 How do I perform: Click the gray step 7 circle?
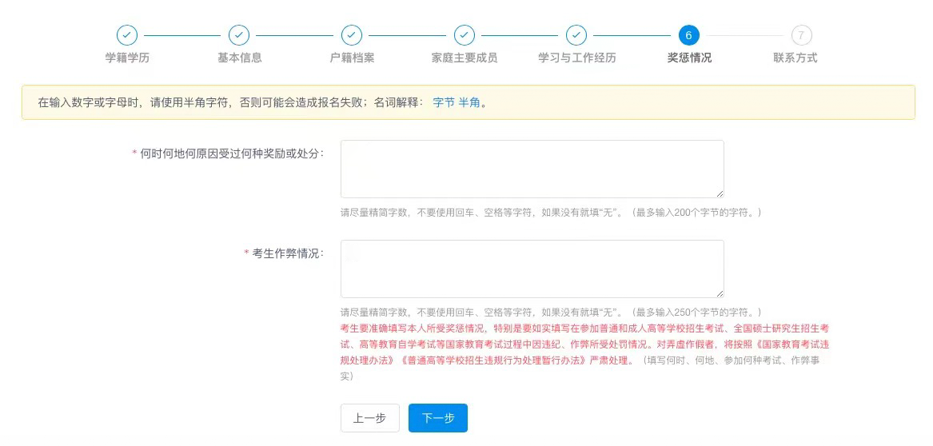[801, 35]
